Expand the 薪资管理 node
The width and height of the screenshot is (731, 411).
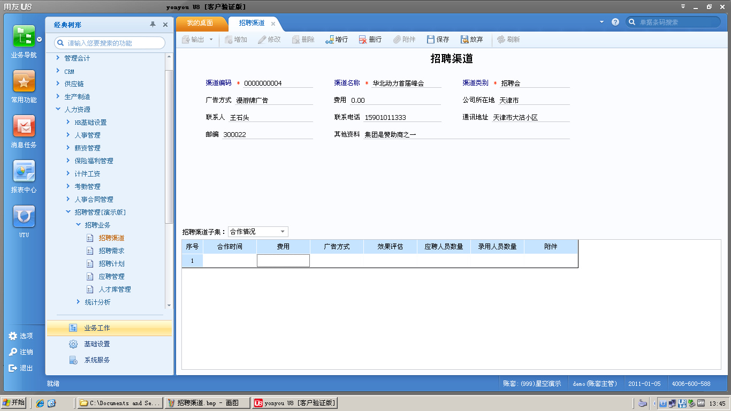click(68, 148)
